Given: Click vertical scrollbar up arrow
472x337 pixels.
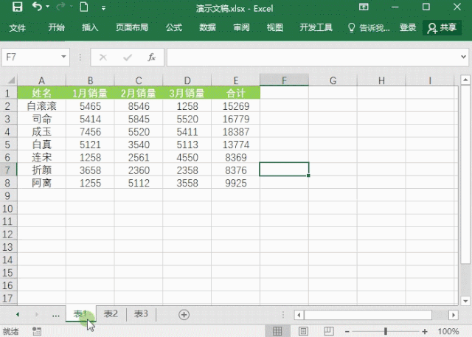Looking at the screenshot, I should coord(465,80).
